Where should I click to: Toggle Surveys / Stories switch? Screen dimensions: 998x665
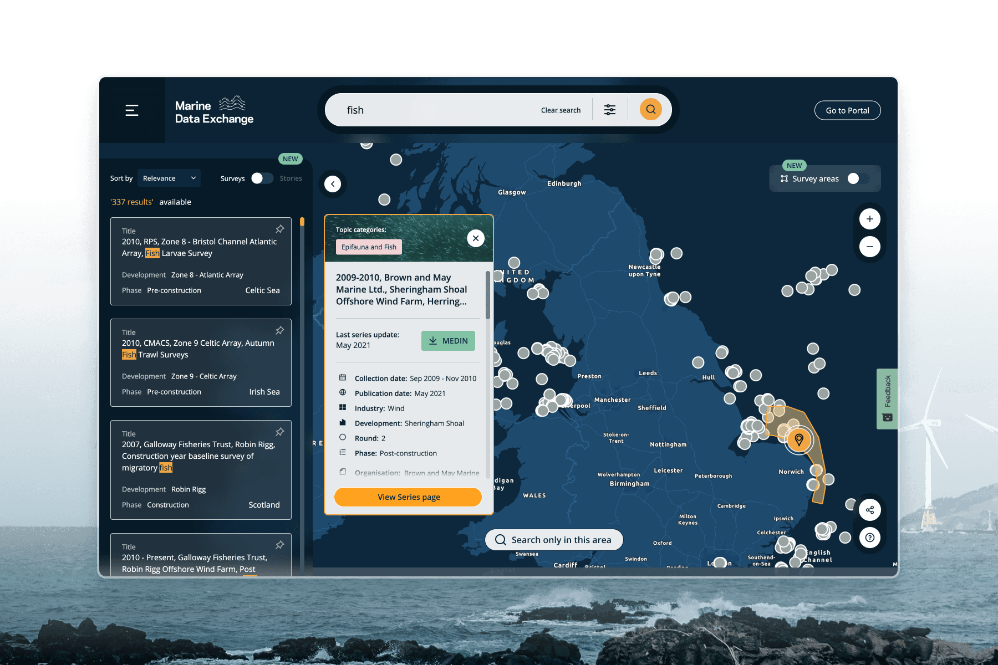262,178
